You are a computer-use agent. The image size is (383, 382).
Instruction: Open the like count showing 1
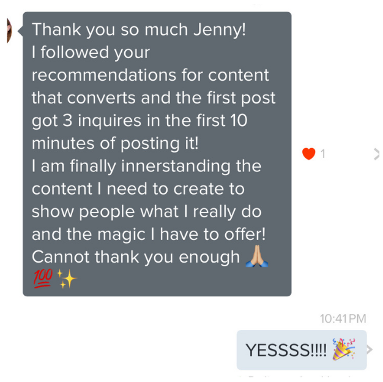(323, 154)
